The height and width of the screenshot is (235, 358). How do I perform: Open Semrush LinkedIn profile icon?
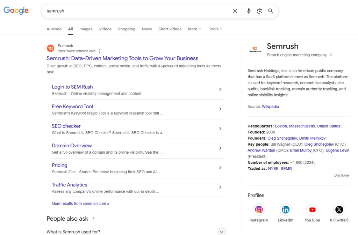click(x=286, y=210)
